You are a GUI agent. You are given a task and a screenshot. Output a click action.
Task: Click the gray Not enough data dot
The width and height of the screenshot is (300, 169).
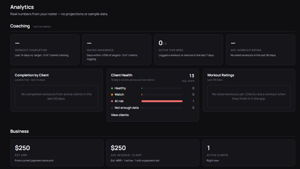click(112, 108)
